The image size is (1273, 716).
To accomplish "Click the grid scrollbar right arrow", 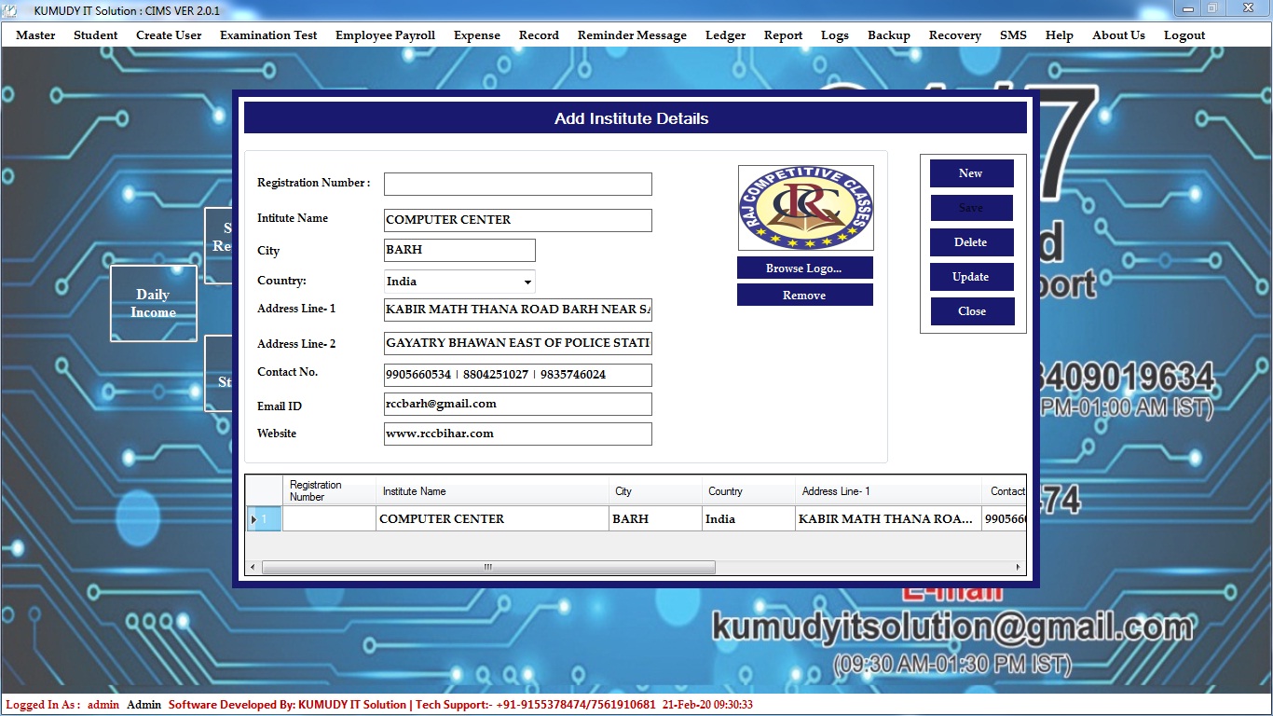I will (x=1018, y=567).
